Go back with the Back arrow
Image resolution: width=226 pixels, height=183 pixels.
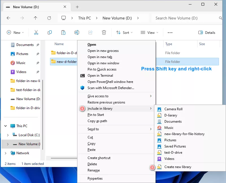tap(8, 18)
